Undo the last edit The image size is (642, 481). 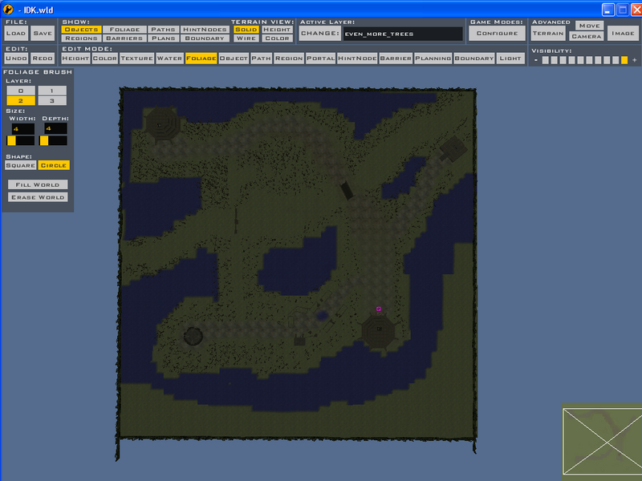[16, 58]
